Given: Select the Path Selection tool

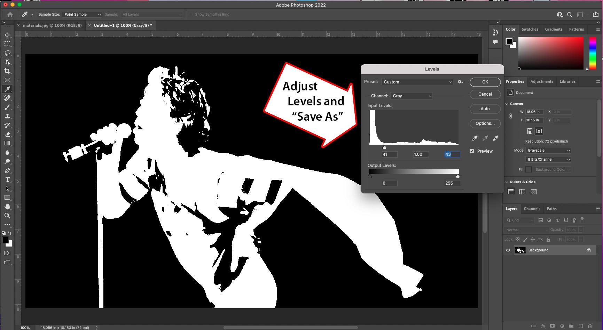Looking at the screenshot, I should 7,188.
